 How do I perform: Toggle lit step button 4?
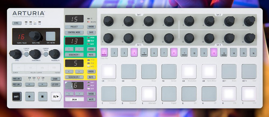point(134,52)
